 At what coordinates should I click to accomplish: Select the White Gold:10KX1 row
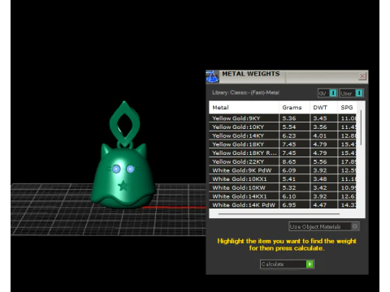point(283,179)
